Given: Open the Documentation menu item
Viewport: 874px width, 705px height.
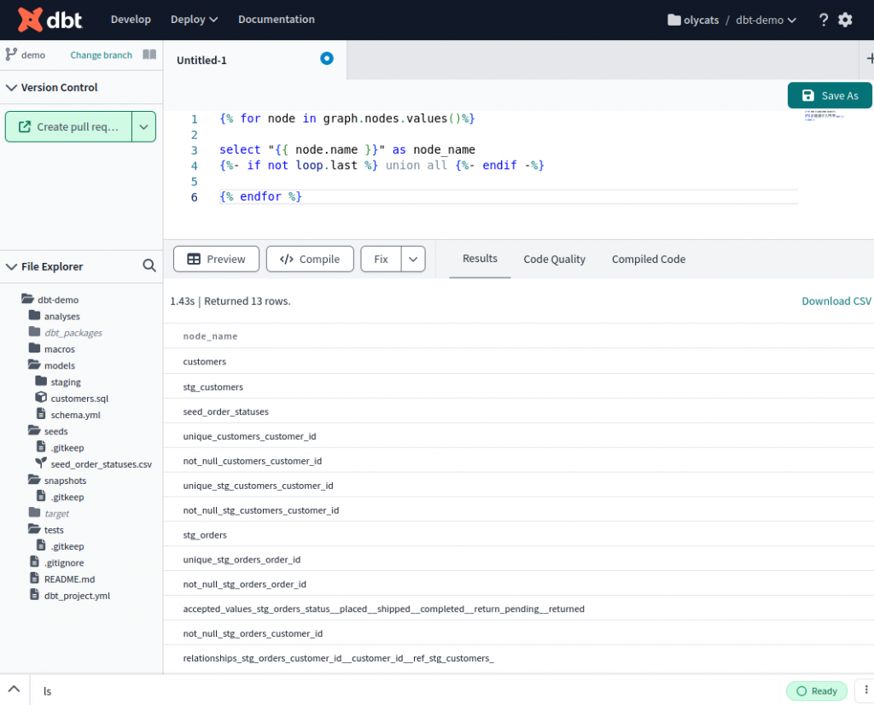Looking at the screenshot, I should click(x=277, y=20).
